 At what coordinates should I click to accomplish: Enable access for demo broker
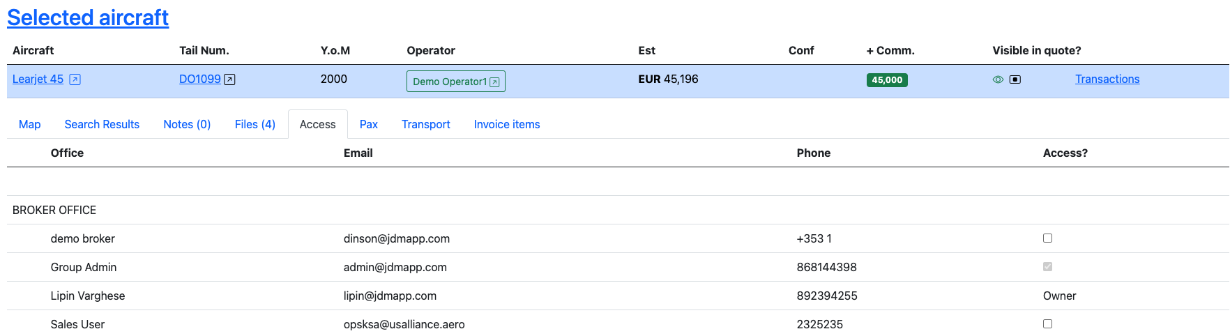click(1047, 238)
